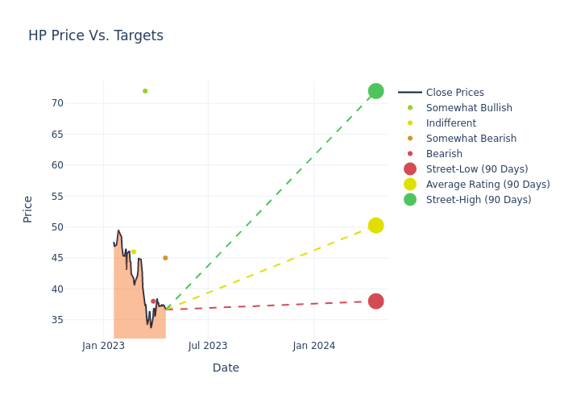
Task: Click the "Jul 2023" axis tick label
Action: click(208, 346)
